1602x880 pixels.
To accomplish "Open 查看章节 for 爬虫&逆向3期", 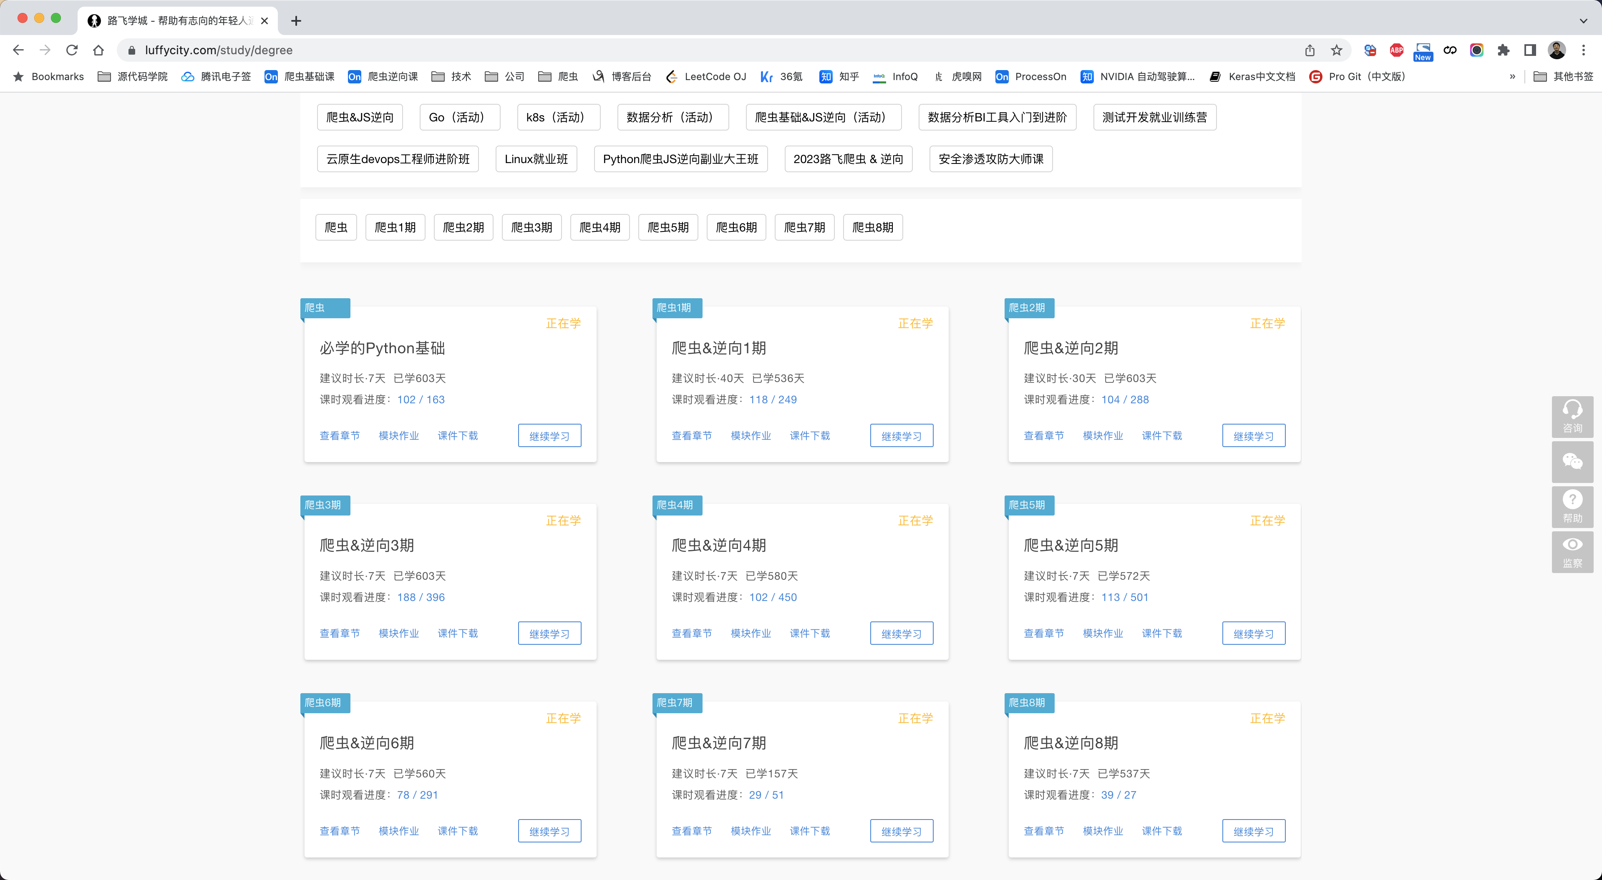I will tap(340, 633).
